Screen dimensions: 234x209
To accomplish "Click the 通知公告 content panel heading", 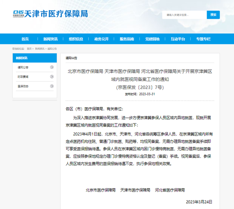I will [x=71, y=58].
